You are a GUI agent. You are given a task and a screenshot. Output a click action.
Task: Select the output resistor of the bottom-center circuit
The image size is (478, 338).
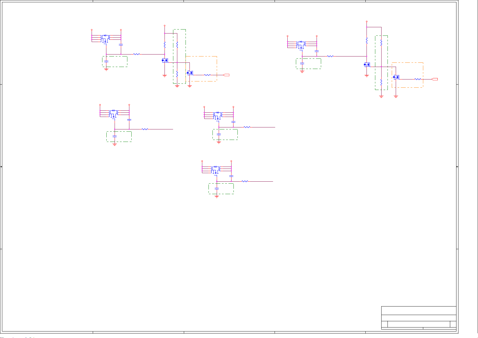click(245, 181)
